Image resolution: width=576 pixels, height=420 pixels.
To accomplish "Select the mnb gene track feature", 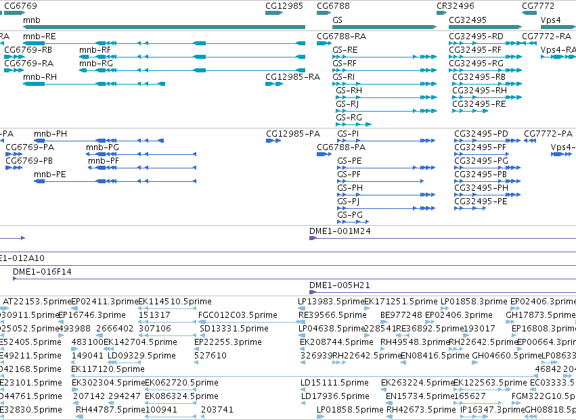I will pyautogui.click(x=164, y=27).
